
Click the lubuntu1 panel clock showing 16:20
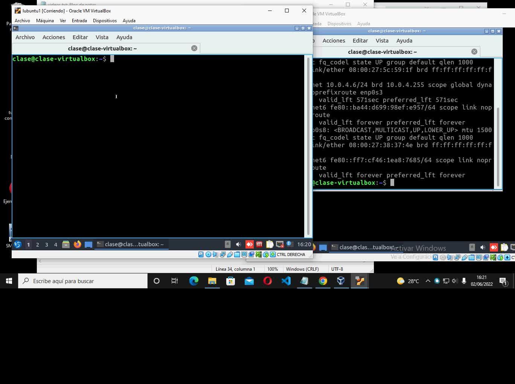(x=304, y=244)
